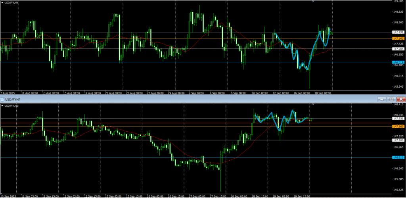The width and height of the screenshot is (406, 198).
Task: Minimize the USDJPY,H1 chart window
Action: 381,99
